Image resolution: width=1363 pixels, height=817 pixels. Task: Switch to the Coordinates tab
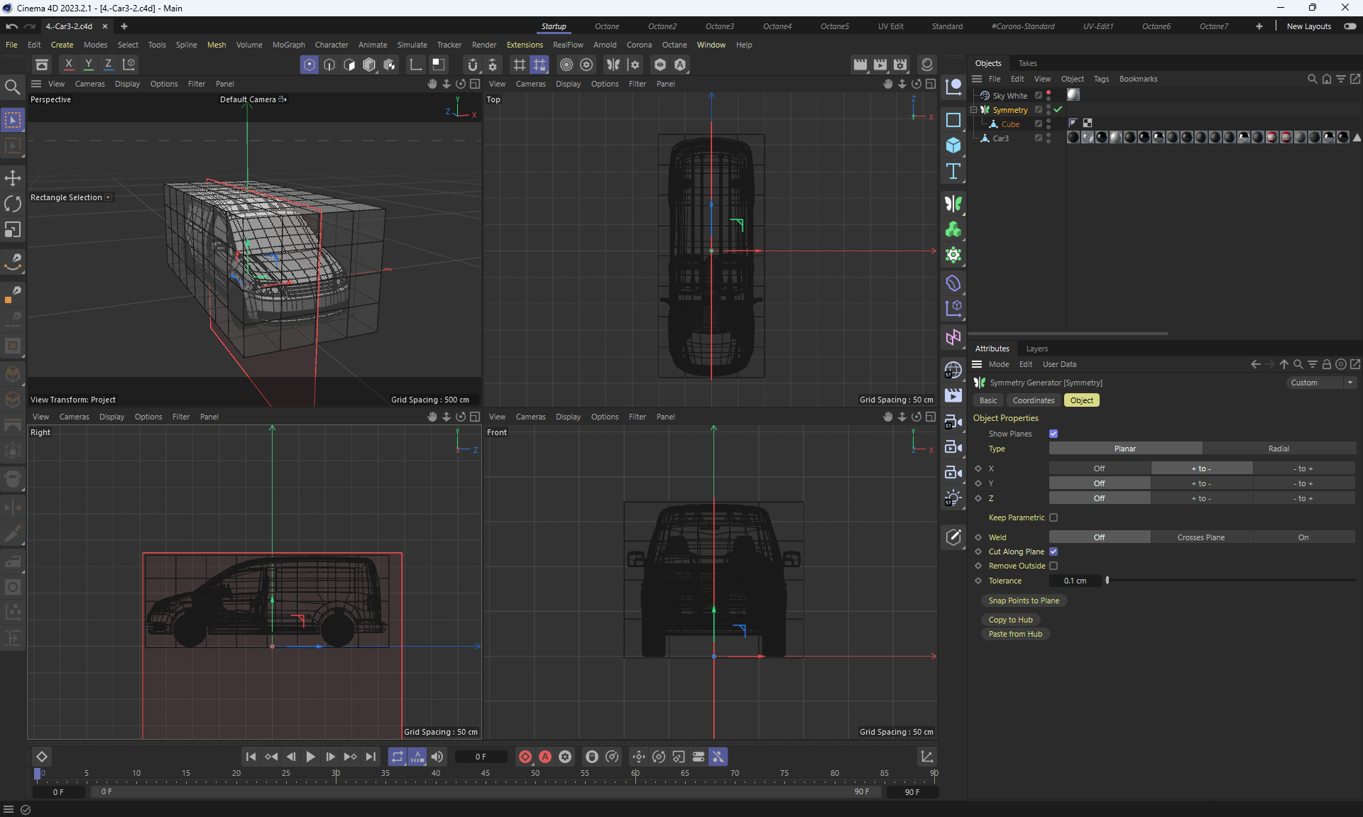pos(1033,400)
